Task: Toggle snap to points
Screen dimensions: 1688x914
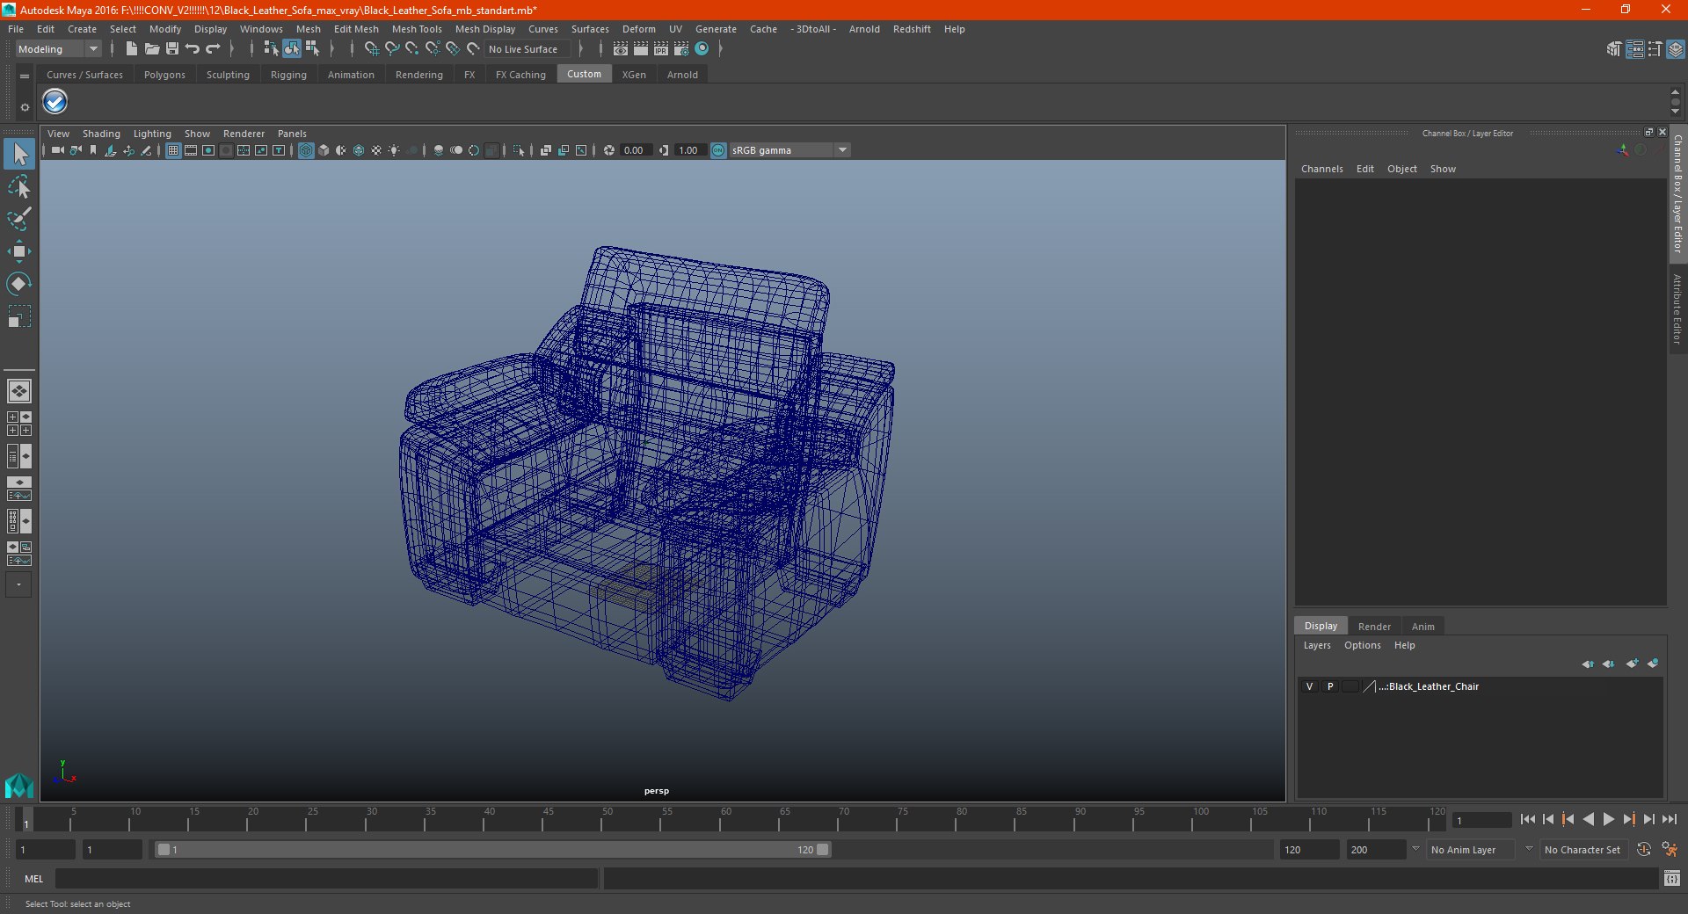Action: [412, 49]
